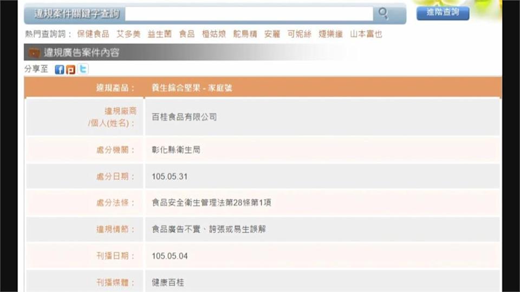Viewport: 520px width, 292px height.
Task: Click the 違規廠商 /個人(姓名) label
Action: [x=112, y=117]
